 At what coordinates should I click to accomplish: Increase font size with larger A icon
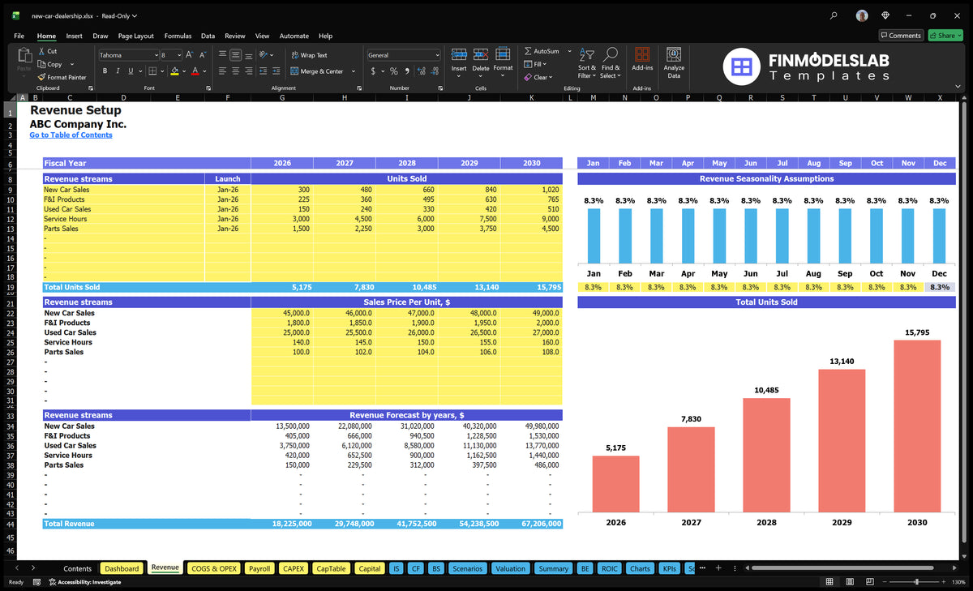pyautogui.click(x=190, y=55)
